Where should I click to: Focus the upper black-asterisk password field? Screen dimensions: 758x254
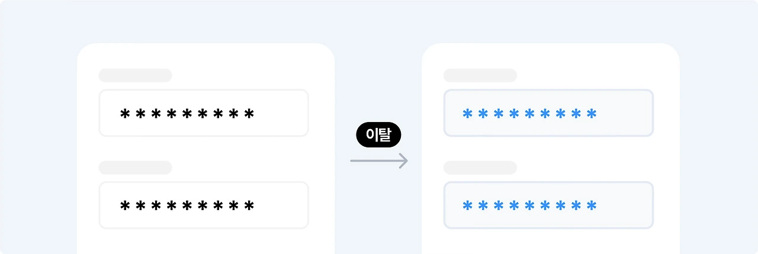(x=204, y=113)
